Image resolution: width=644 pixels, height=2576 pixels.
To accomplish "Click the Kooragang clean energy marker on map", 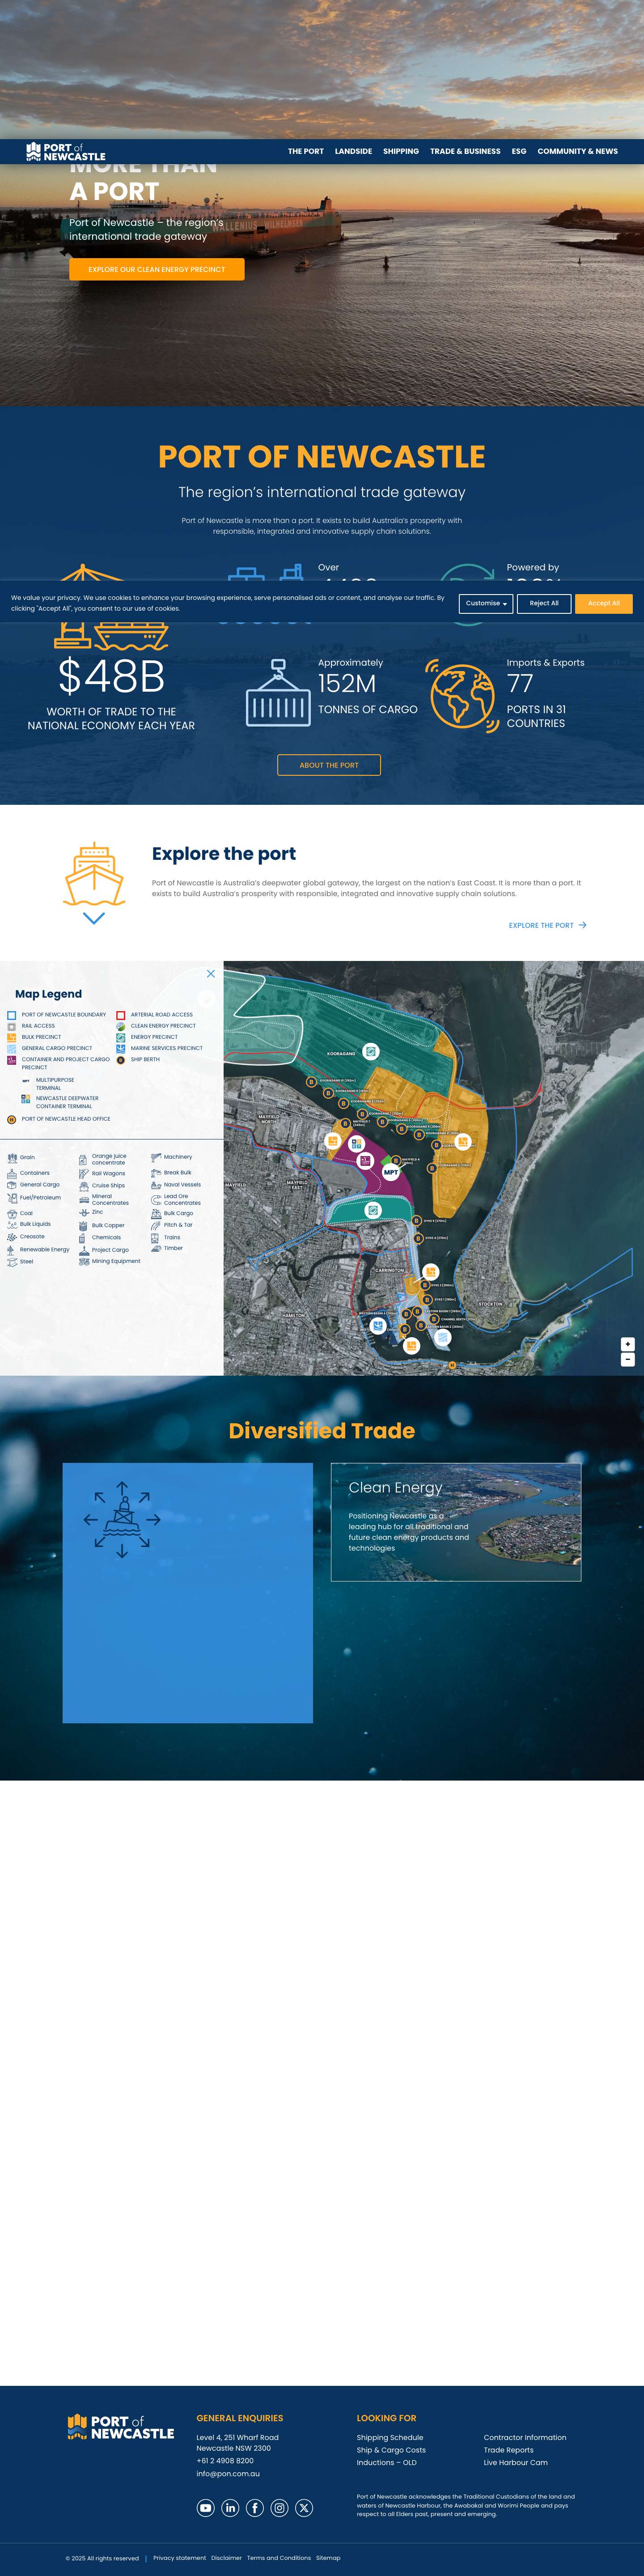I will click(371, 1051).
